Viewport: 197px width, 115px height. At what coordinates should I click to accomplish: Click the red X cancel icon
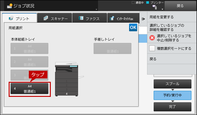tap(152, 38)
